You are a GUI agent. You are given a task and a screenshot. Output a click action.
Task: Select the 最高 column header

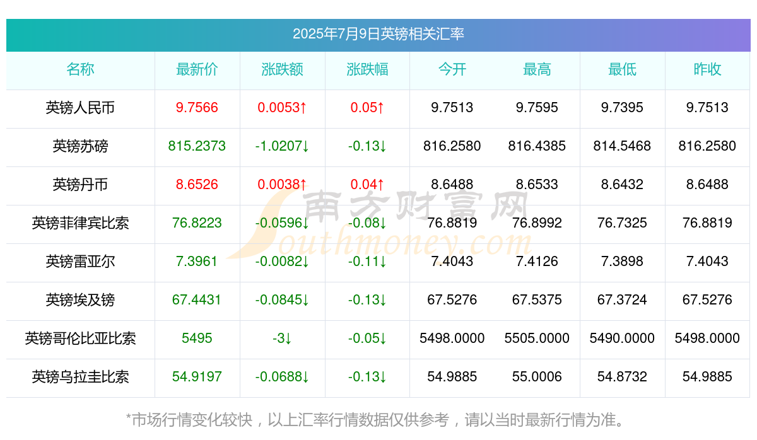537,69
